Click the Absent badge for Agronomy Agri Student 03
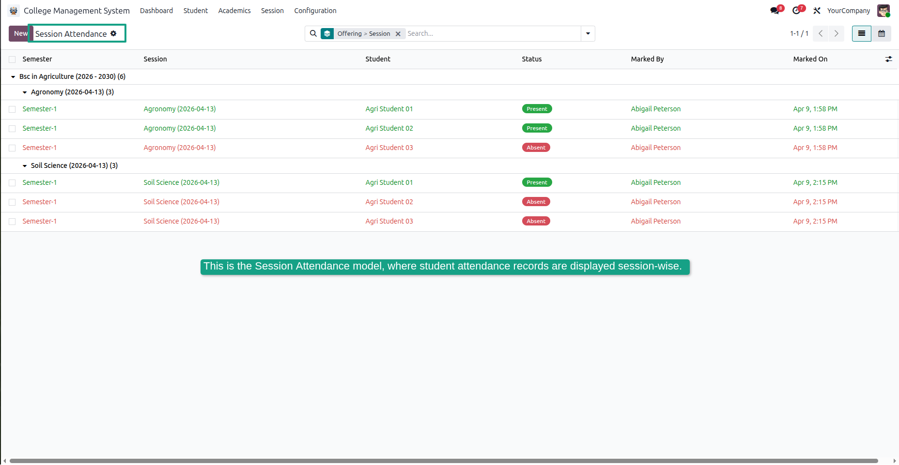The width and height of the screenshot is (899, 465). pos(536,148)
